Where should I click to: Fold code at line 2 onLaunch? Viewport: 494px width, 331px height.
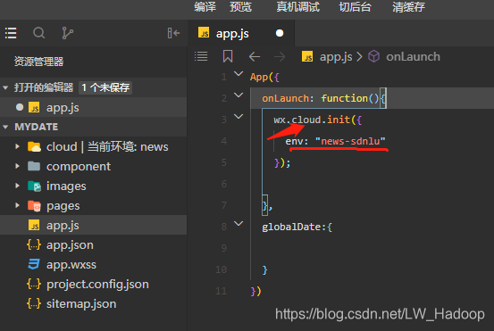pos(239,95)
